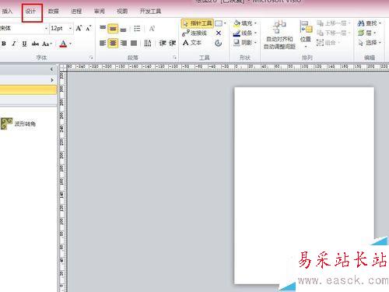Click the Find binoculars icon (查找)
Viewport: 389px width, 292px height.
(361, 23)
